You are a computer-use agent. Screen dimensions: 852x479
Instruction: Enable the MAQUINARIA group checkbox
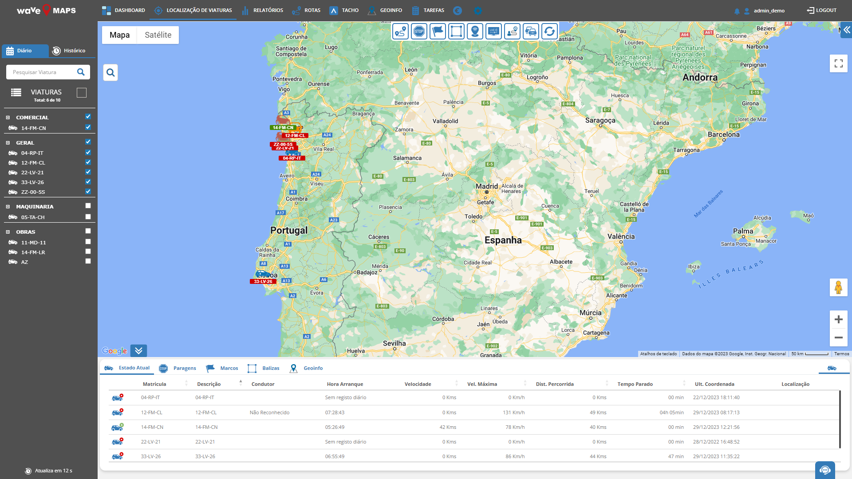[88, 206]
